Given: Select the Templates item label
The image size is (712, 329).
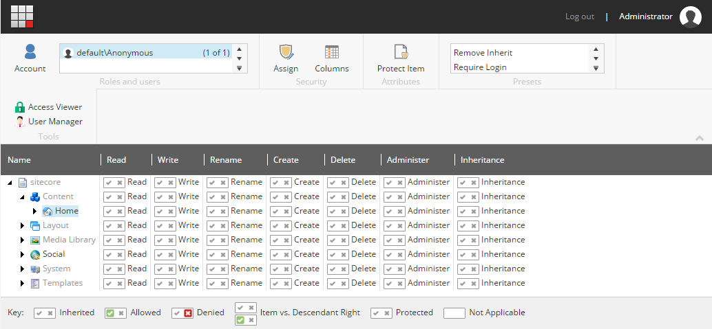Looking at the screenshot, I should 63,283.
